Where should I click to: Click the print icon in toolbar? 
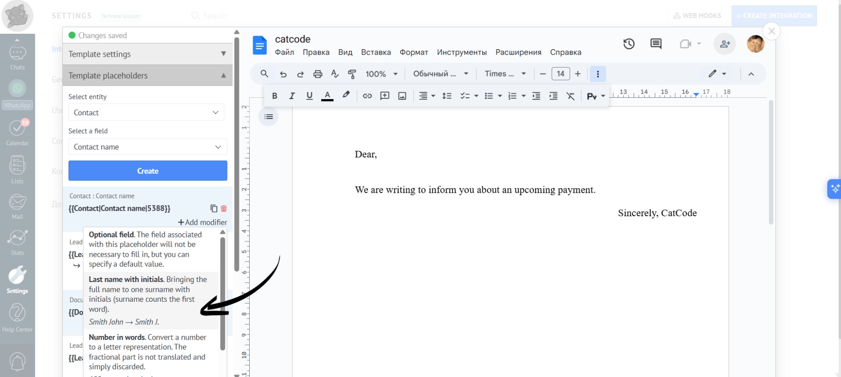[x=318, y=74]
